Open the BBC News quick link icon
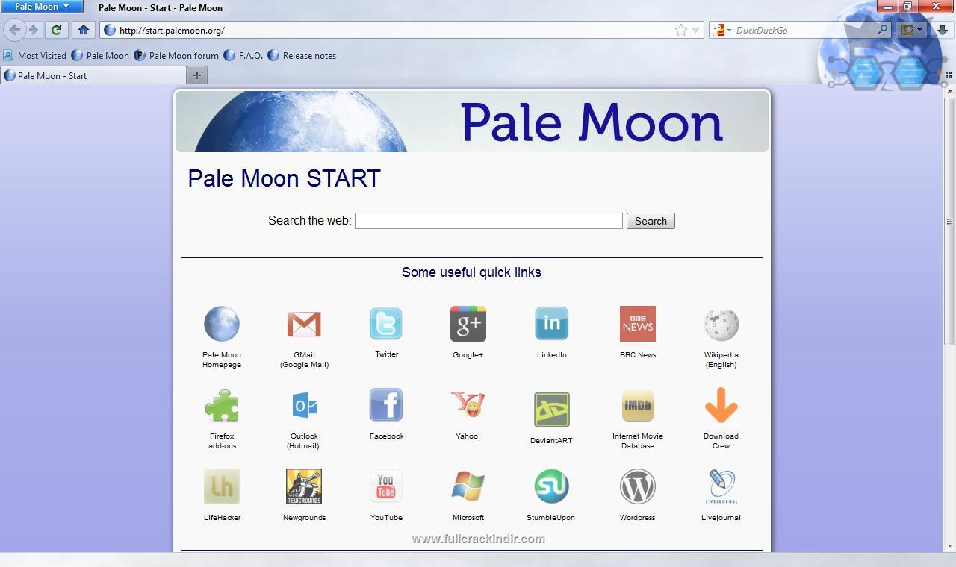This screenshot has width=956, height=567. (x=638, y=324)
